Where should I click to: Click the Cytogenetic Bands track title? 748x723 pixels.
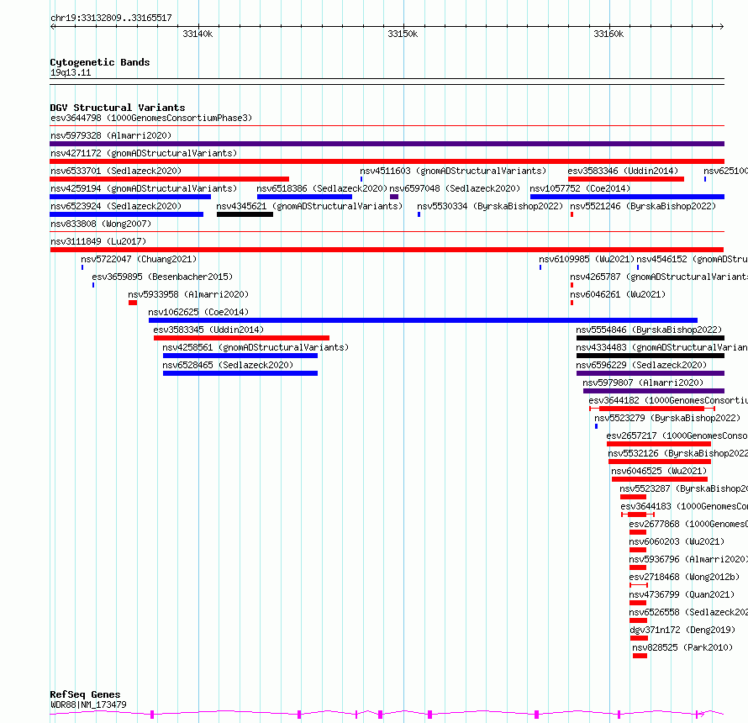click(100, 62)
